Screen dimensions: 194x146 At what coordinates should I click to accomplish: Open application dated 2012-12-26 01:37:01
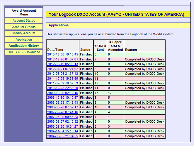(x=63, y=59)
